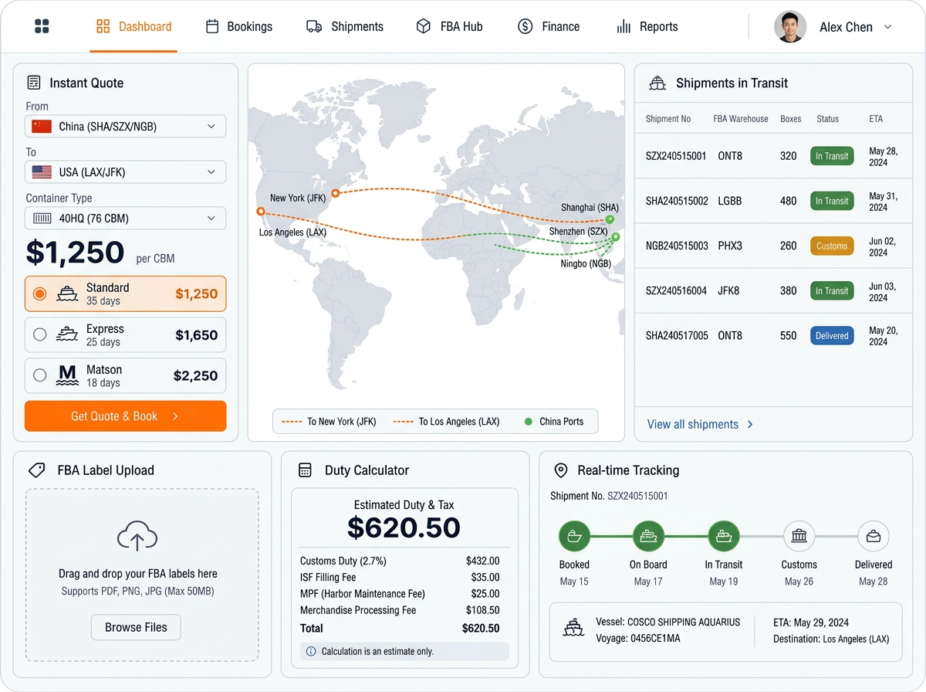Click the On Board step icon

(648, 536)
